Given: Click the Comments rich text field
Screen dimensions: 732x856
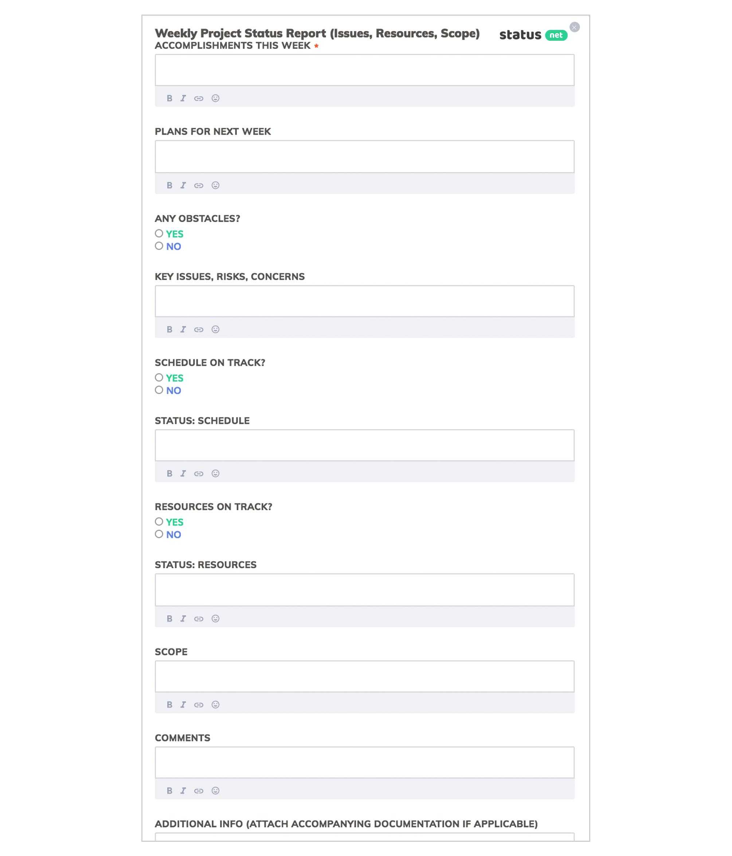Looking at the screenshot, I should coord(364,762).
